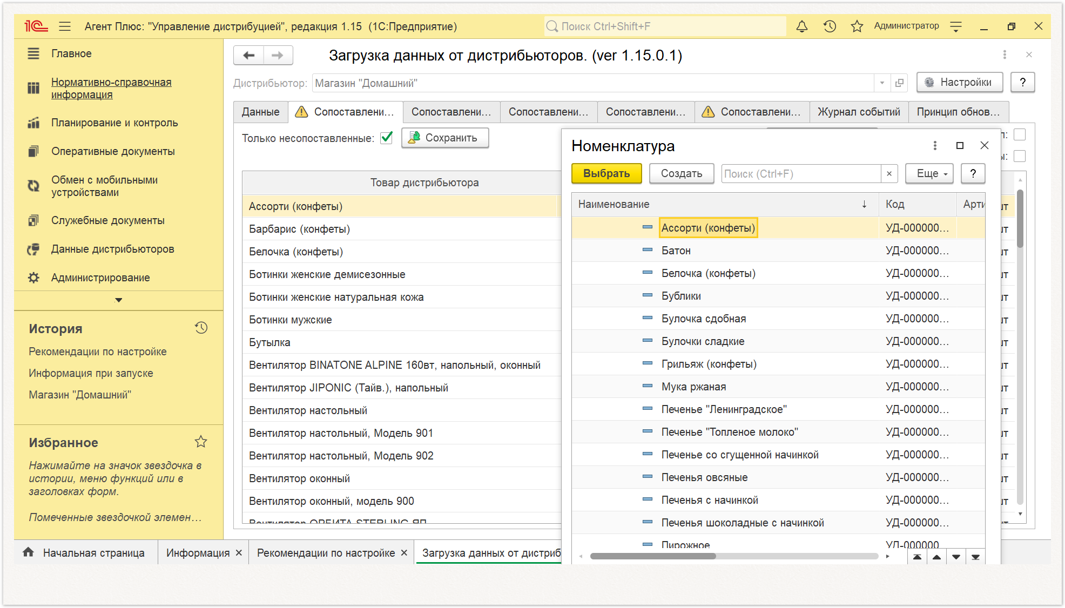Close Рекомендации по настройке bottom tab
1065x608 pixels.
[x=404, y=553]
